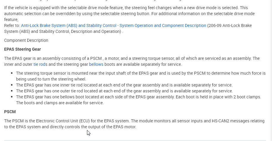Click the bold 'PSCM' section heading
272x141 pixels.
coord(10,112)
